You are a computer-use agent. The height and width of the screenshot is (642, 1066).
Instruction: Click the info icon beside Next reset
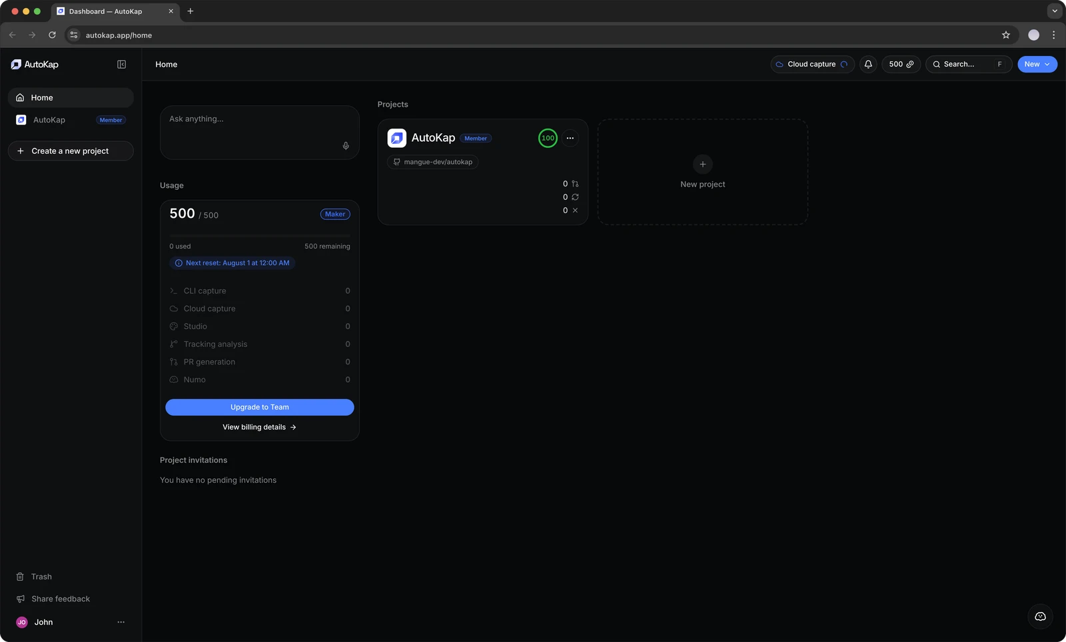pos(179,263)
